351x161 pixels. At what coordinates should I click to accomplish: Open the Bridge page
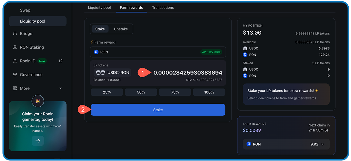click(x=26, y=33)
